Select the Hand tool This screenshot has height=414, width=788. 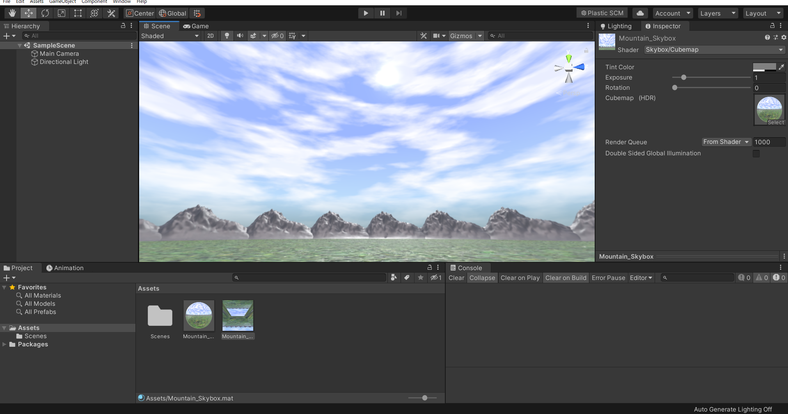tap(12, 13)
